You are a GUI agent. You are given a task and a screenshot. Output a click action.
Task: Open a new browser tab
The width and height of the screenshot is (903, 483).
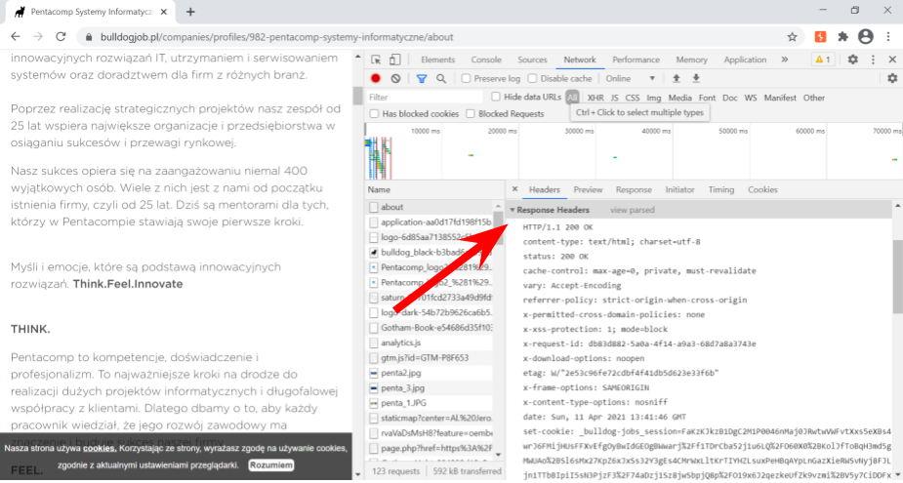190,12
